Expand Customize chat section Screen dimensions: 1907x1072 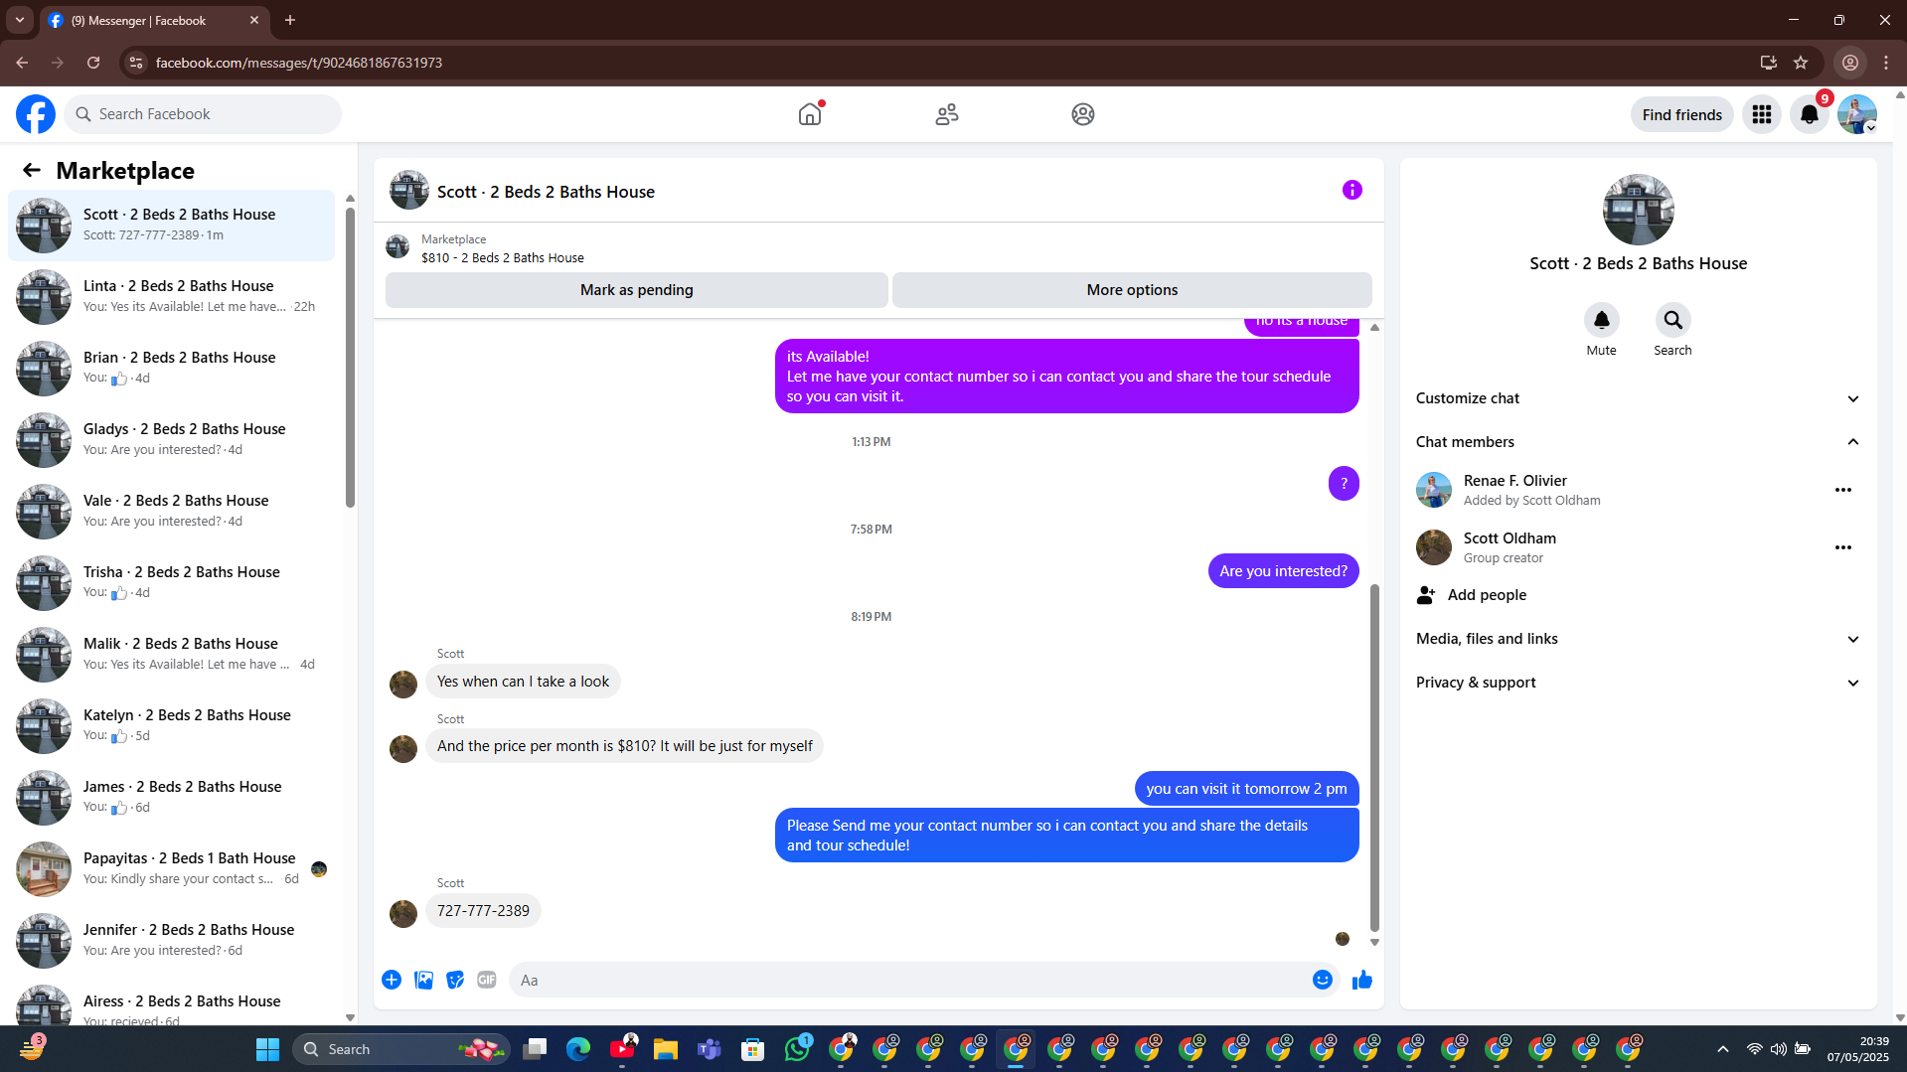1638,398
